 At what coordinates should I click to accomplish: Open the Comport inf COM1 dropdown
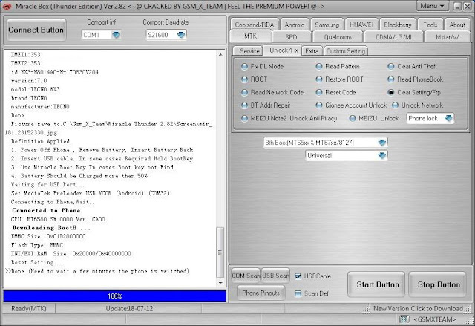tap(117, 35)
